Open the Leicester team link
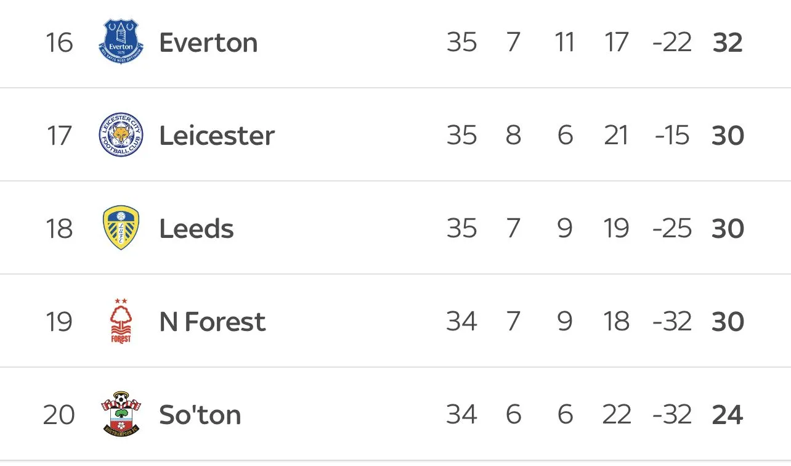Screen dimensions: 791x466 coord(217,136)
